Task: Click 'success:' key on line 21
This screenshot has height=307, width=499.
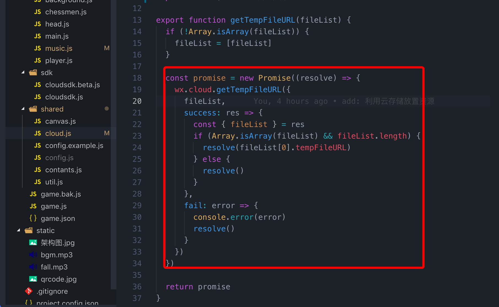Action: point(202,113)
